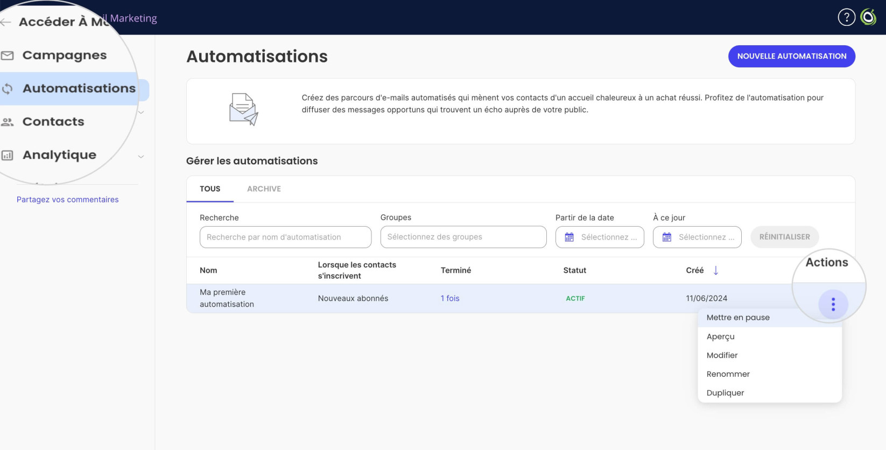Open Campagnes in the sidebar
The image size is (886, 450).
coord(65,55)
